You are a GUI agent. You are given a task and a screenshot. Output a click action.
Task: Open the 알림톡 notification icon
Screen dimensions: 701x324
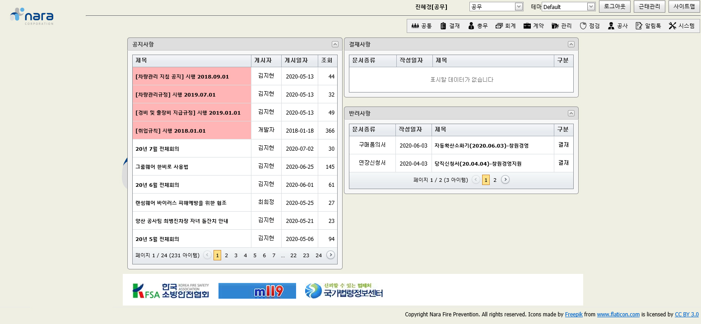648,26
